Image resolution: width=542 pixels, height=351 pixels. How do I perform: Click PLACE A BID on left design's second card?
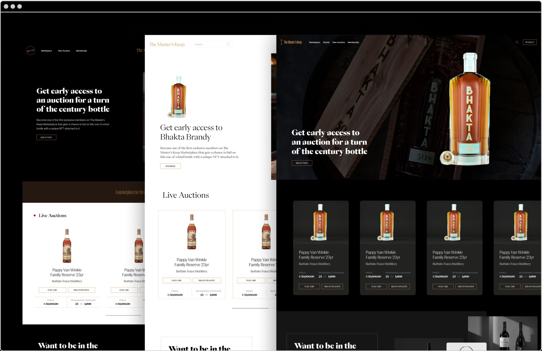124,290
